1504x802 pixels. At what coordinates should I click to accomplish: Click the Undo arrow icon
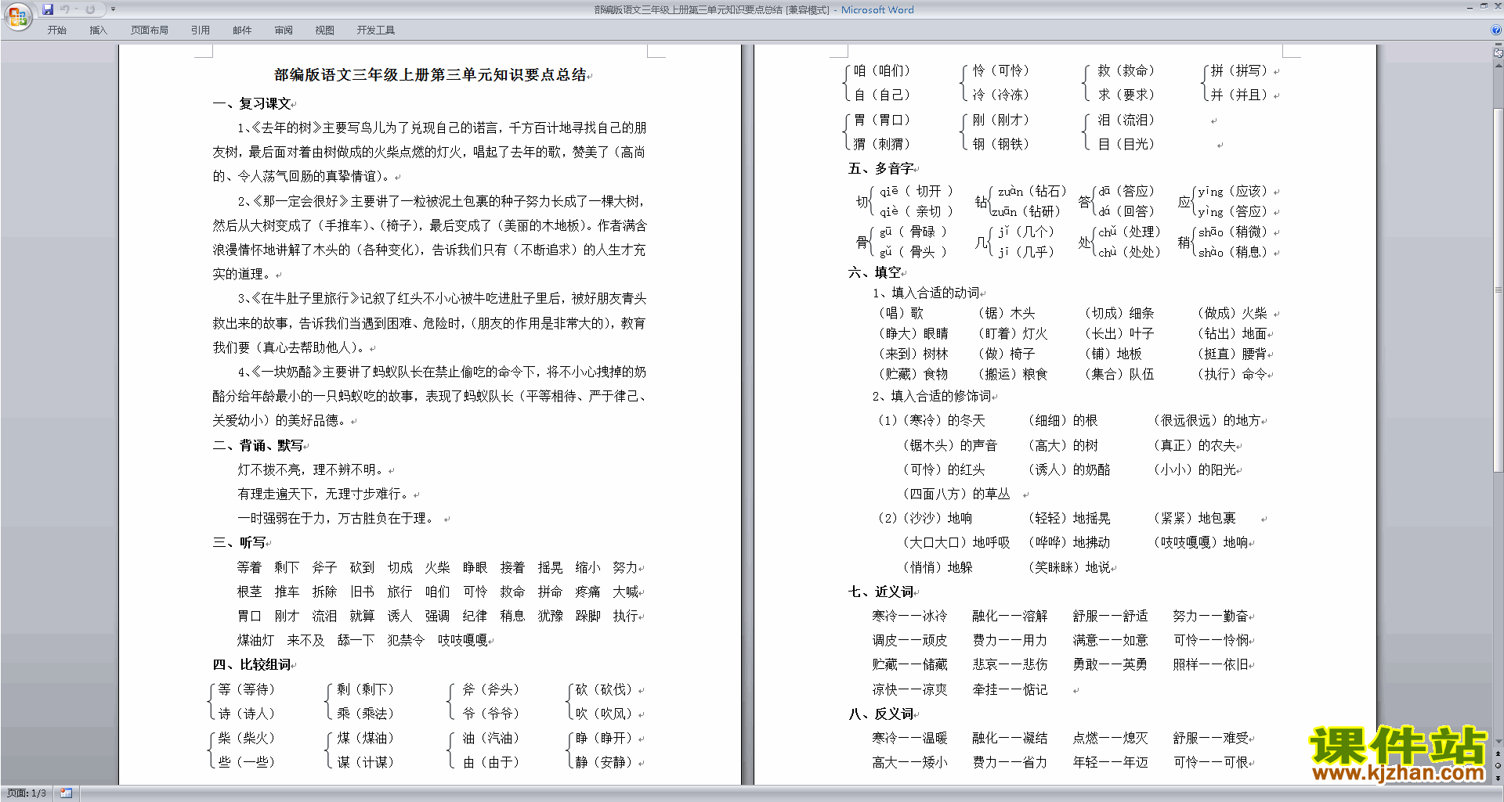tap(64, 9)
